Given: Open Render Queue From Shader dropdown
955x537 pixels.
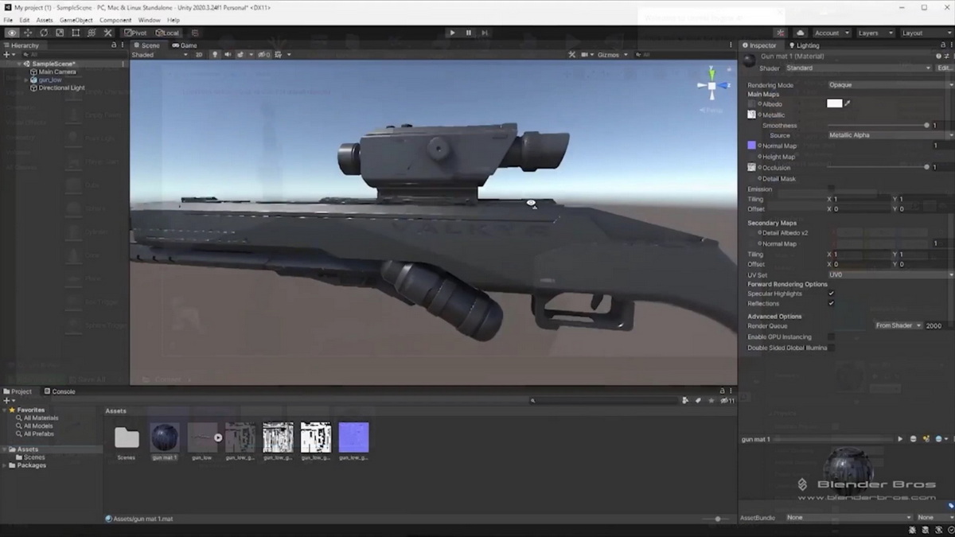Looking at the screenshot, I should click(x=898, y=325).
